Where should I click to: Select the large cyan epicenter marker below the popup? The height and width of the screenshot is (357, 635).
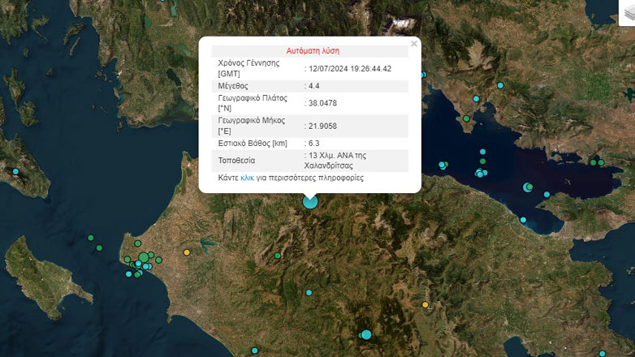(310, 201)
